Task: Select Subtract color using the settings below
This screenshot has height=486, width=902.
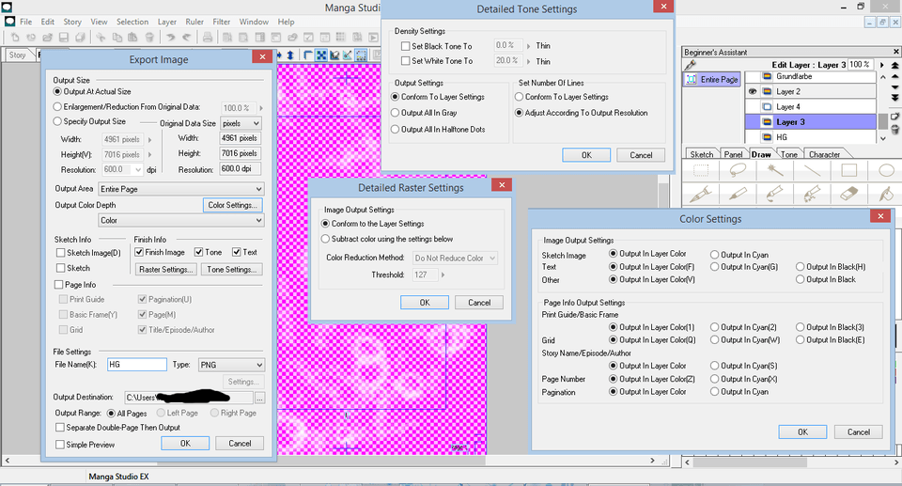Action: [x=326, y=239]
